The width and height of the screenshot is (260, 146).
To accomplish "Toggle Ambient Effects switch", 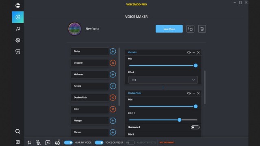I will click(x=130, y=142).
